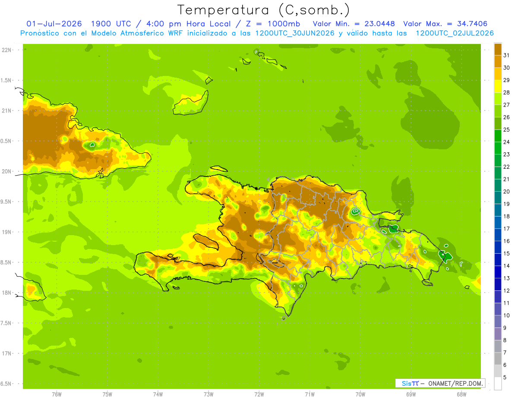The height and width of the screenshot is (400, 518).
Task: Click the brown legend swatch above 31
Action: click(x=498, y=49)
